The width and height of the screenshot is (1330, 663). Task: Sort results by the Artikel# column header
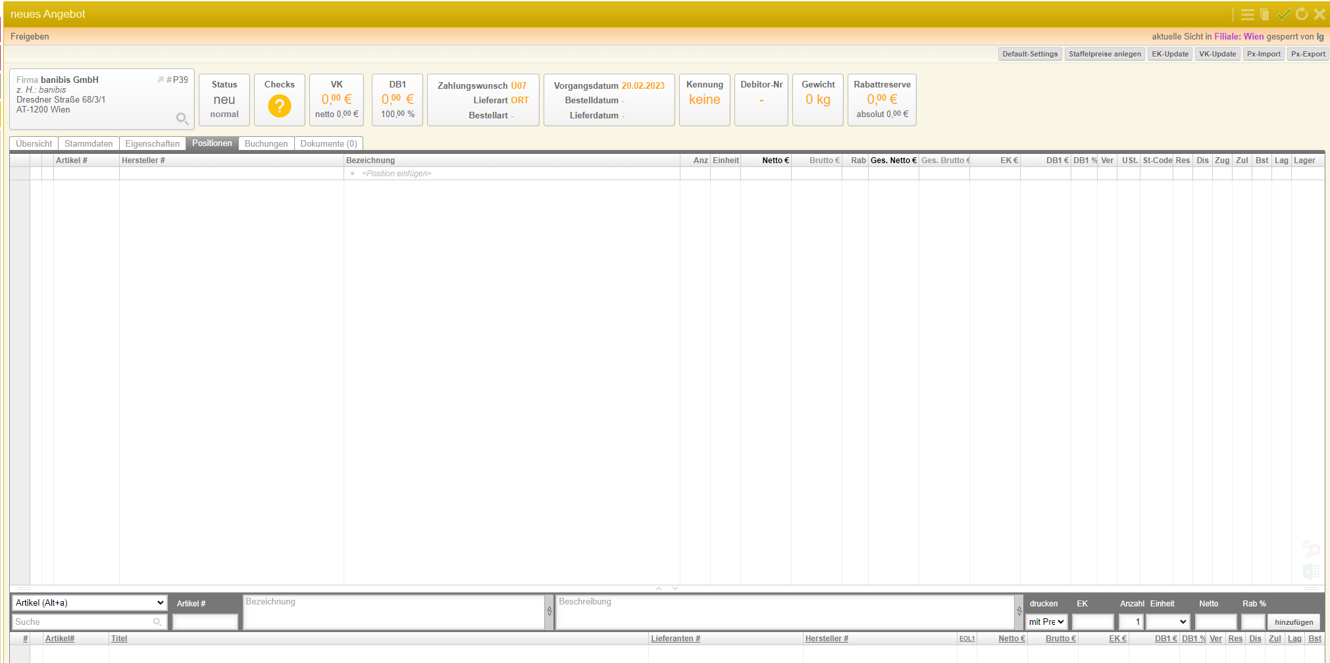[60, 639]
